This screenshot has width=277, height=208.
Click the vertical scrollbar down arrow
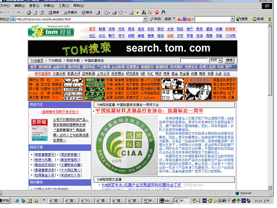270,187
